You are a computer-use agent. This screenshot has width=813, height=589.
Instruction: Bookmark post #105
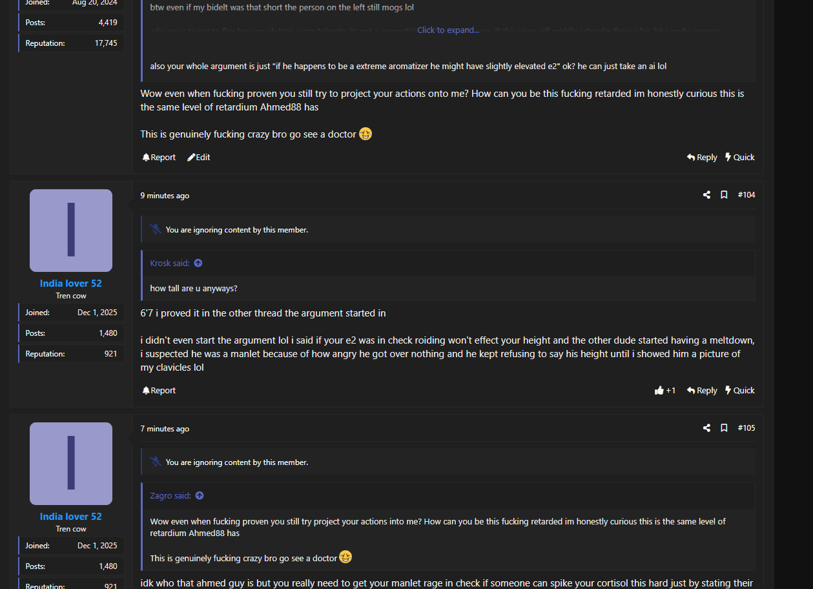724,428
